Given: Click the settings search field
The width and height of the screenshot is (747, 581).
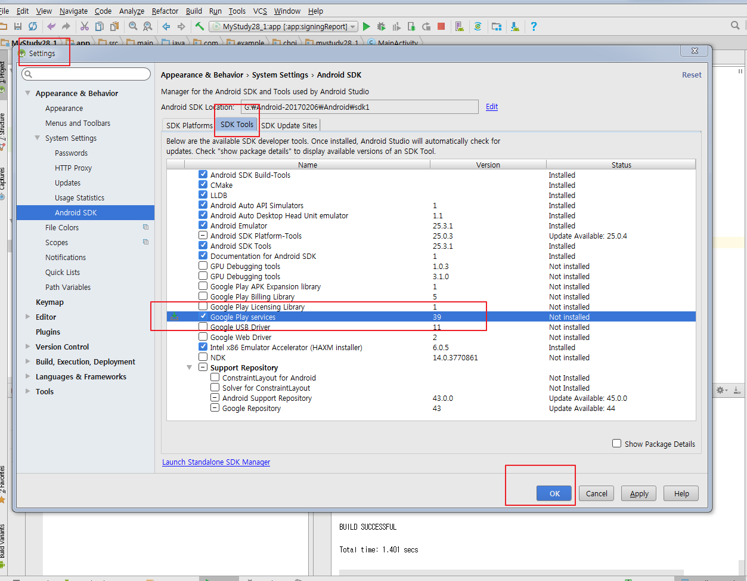Looking at the screenshot, I should (86, 73).
